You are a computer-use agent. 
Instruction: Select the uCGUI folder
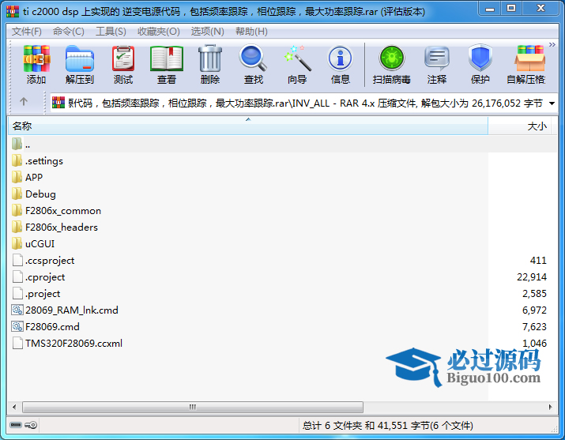[40, 244]
